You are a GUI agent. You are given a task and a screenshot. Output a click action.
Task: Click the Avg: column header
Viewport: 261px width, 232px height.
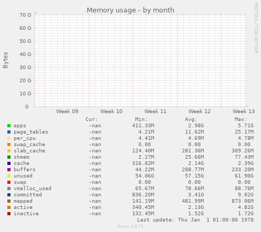point(191,119)
